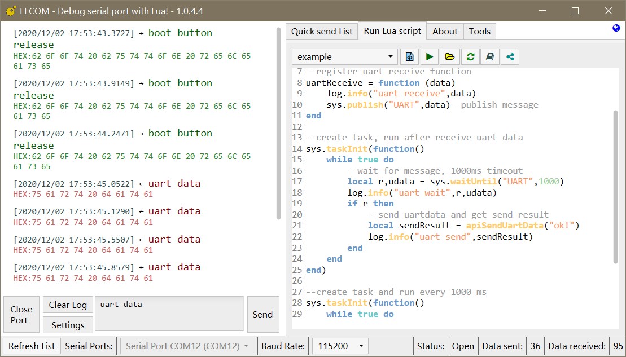Click the log panel vertical scrollbar
The width and height of the screenshot is (626, 357).
coord(278,123)
